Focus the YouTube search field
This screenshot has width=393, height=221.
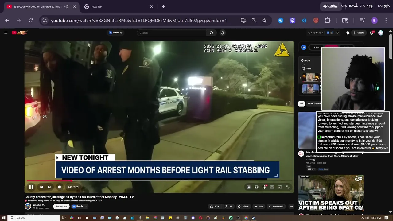pyautogui.click(x=172, y=33)
